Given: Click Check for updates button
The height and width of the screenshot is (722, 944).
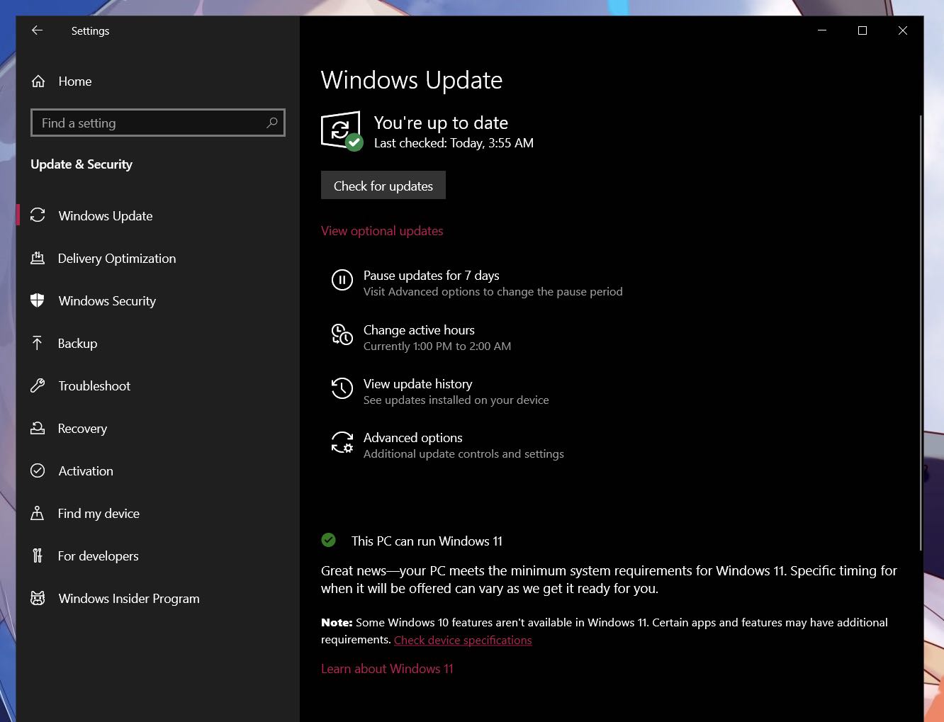Looking at the screenshot, I should click(383, 186).
